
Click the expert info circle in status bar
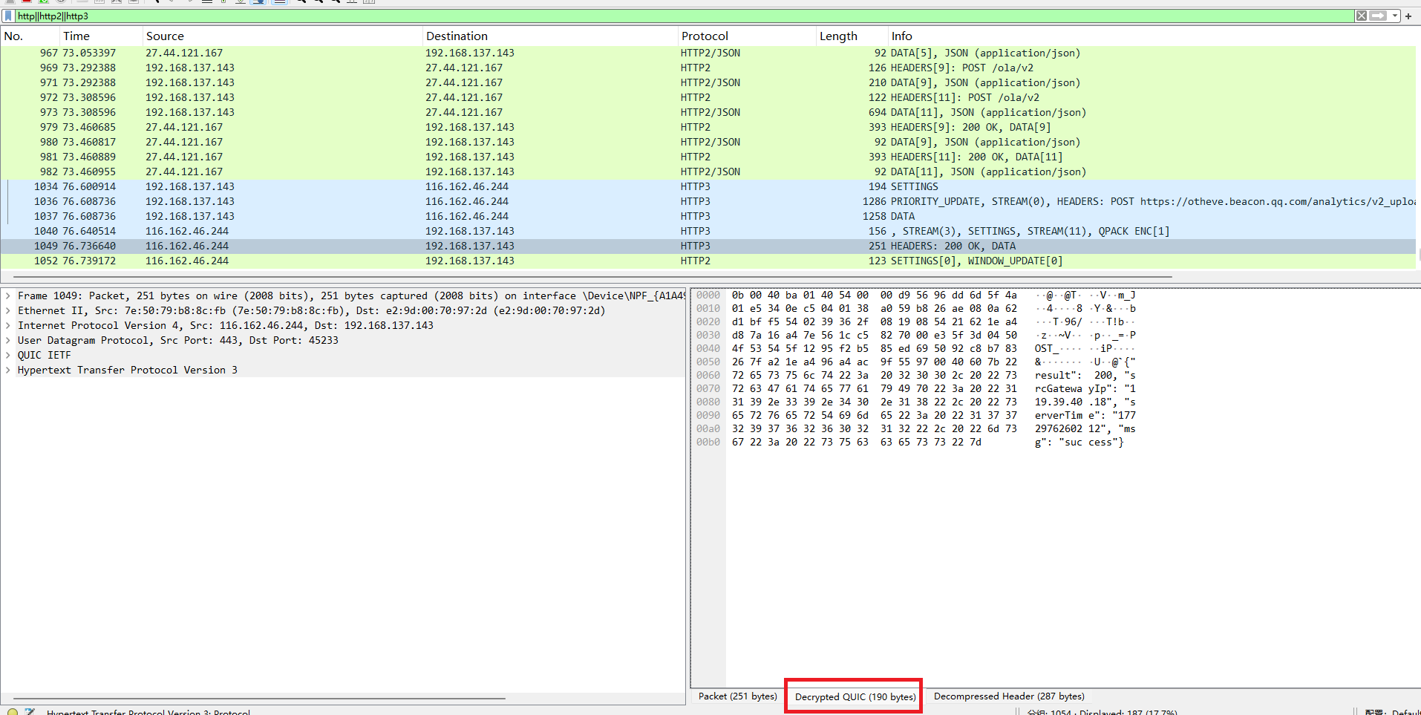13,711
